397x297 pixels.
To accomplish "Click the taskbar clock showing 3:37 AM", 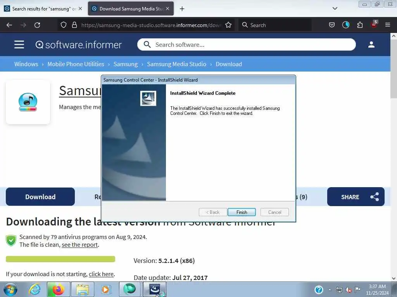I will [377, 290].
